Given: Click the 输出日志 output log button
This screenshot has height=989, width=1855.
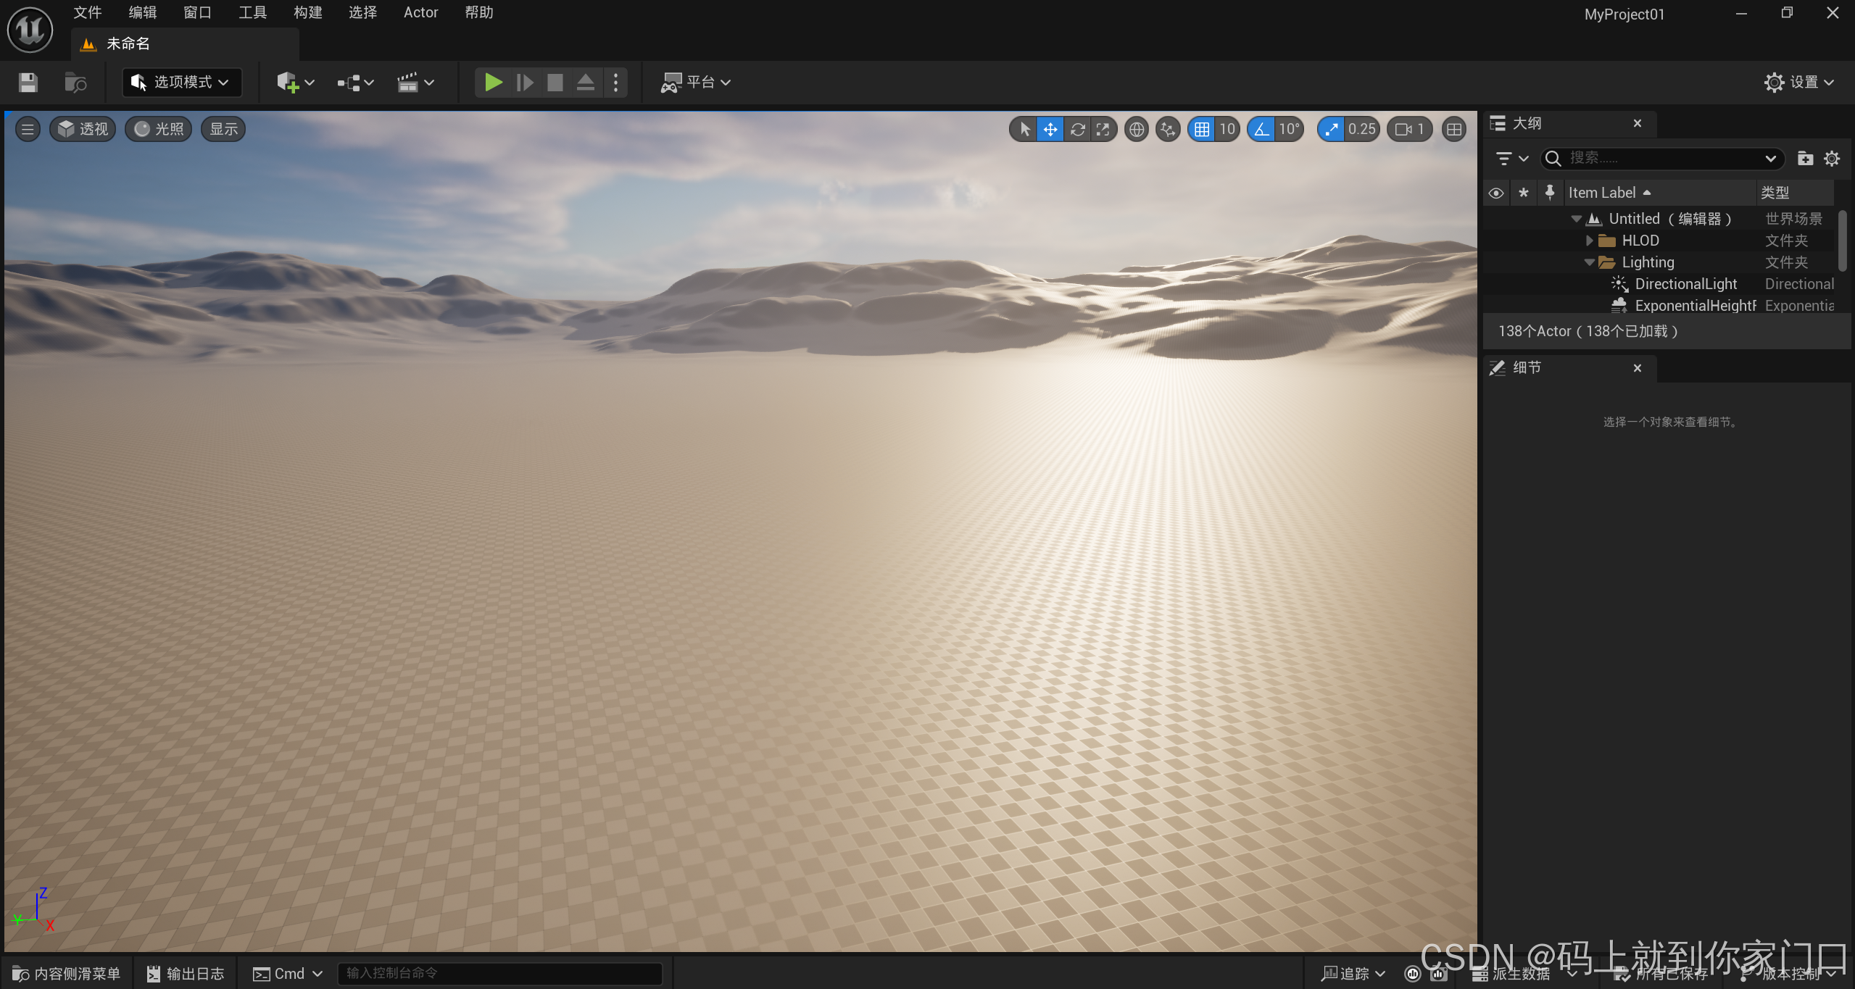Looking at the screenshot, I should (186, 973).
